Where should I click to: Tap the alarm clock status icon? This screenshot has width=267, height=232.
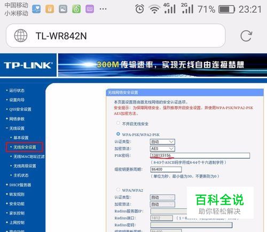point(140,9)
